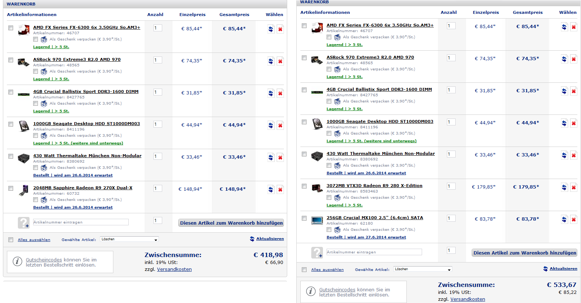The image size is (581, 303).
Task: Open Sapphire Radeon R9 270X product thumbnail
Action: click(x=24, y=190)
